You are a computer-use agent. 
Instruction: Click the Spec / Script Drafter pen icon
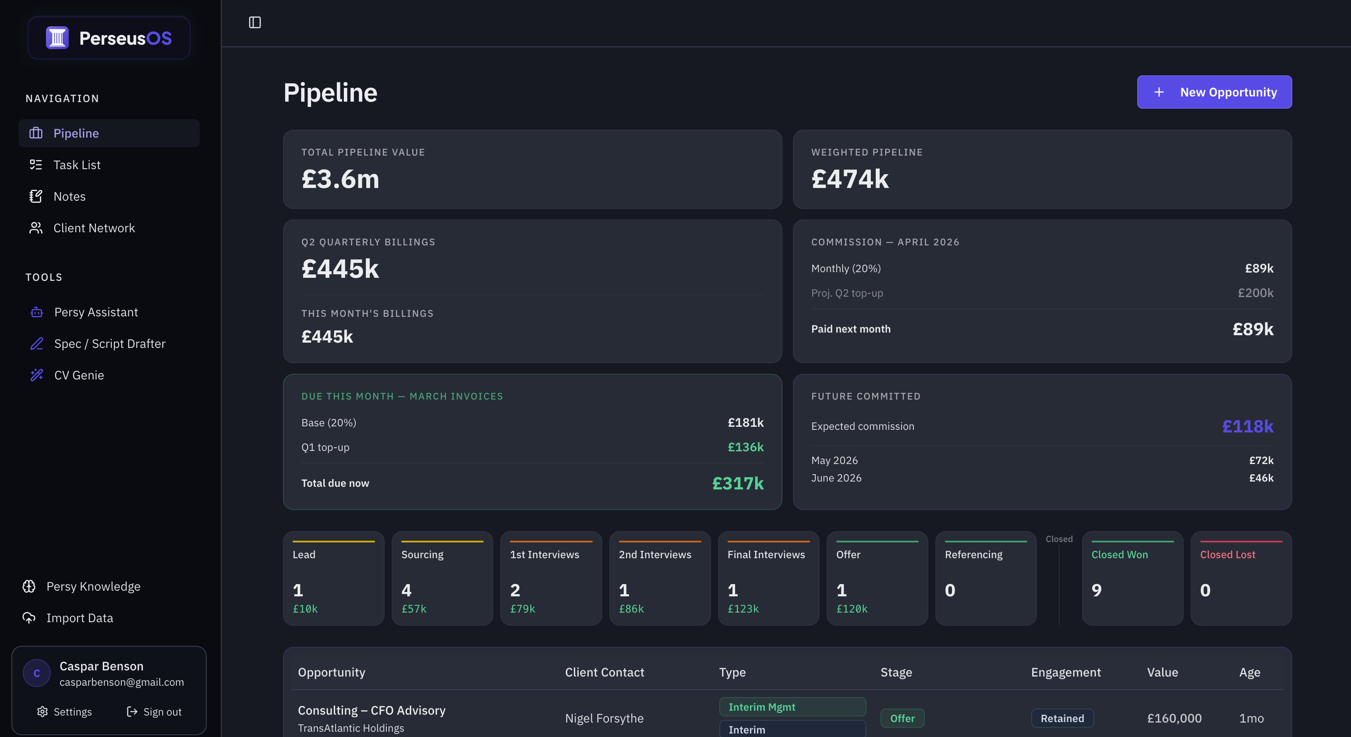[37, 344]
